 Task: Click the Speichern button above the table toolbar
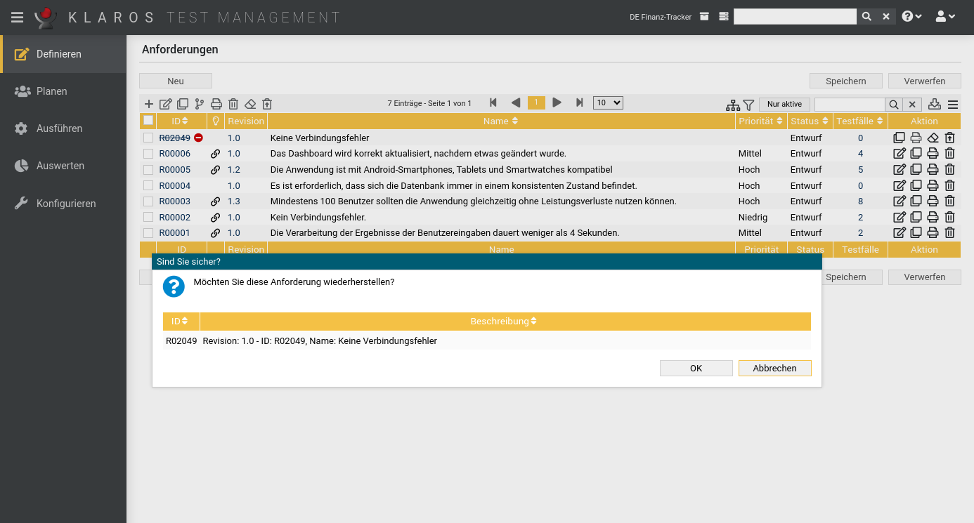(846, 81)
